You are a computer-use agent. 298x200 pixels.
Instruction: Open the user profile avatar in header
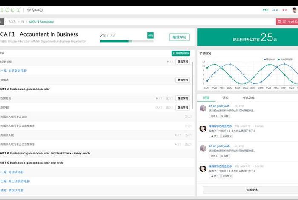[x=295, y=10]
